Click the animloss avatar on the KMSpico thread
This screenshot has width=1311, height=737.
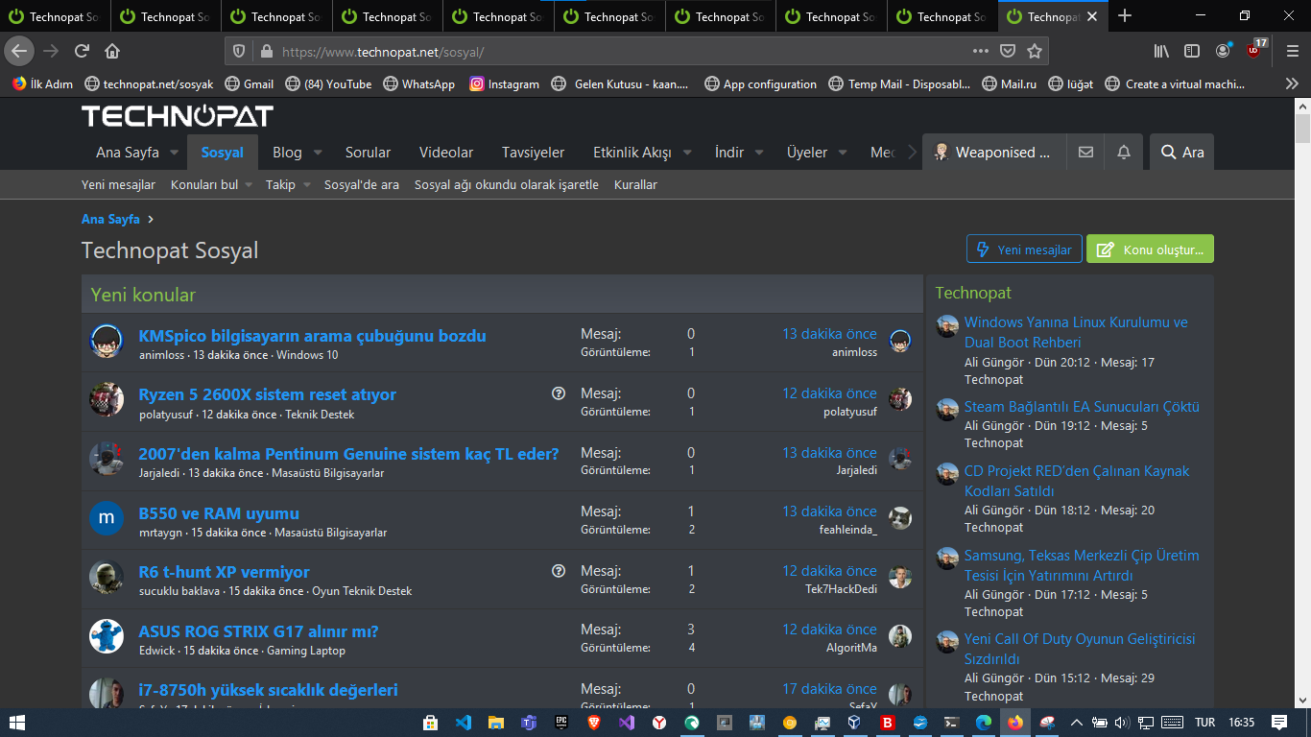pos(107,342)
